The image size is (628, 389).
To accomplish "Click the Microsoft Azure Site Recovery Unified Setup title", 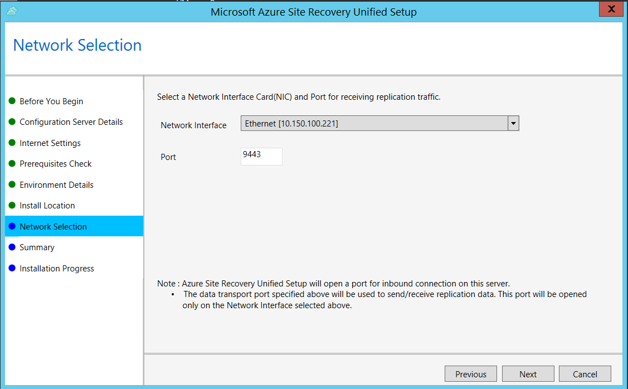I will tap(314, 12).
